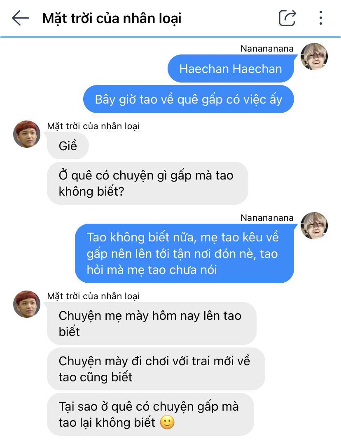Select 'Bây giờ tao về quê gấp' bubble
The height and width of the screenshot is (442, 341).
(189, 99)
